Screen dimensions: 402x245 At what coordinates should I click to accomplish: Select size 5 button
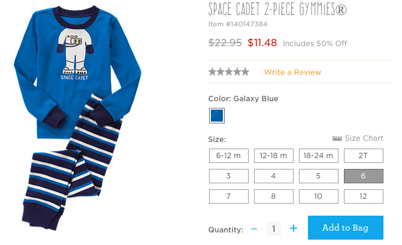click(x=318, y=176)
